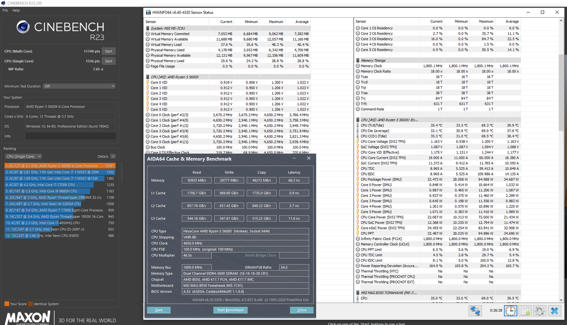Click CPU EDC Limit row
The height and width of the screenshot is (325, 567).
[x=438, y=260]
